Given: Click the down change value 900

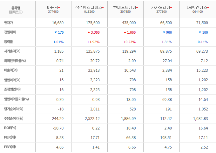Looking at the screenshot, I should click(169, 32).
